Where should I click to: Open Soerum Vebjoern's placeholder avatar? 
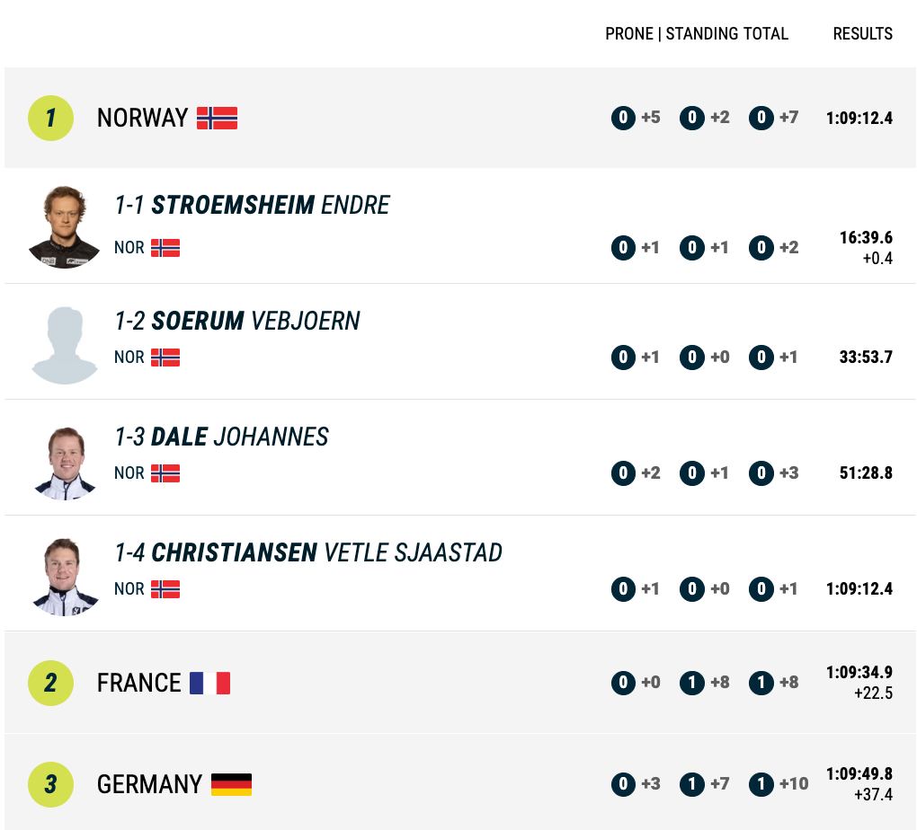[x=65, y=345]
